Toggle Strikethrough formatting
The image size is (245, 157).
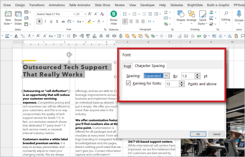pos(63,21)
